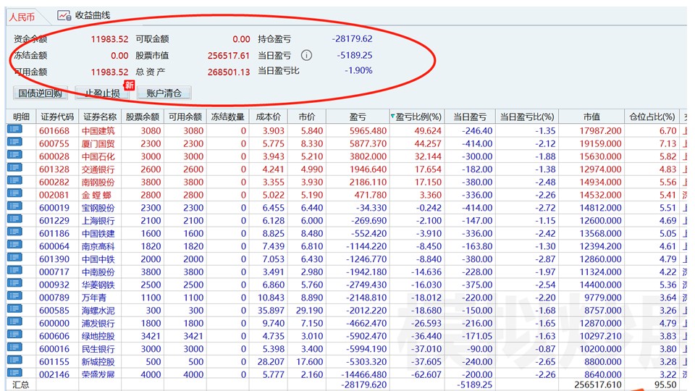The width and height of the screenshot is (695, 391).
Task: Click the 账户清仓 button
Action: (x=164, y=93)
